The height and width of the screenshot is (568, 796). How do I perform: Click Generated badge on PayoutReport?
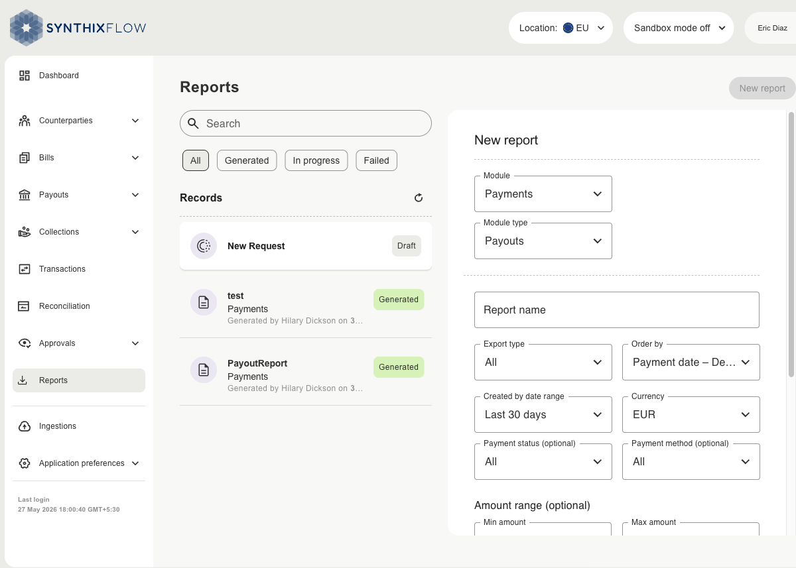399,367
